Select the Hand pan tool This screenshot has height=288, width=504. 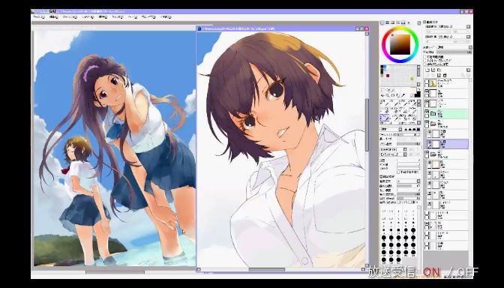(x=397, y=96)
